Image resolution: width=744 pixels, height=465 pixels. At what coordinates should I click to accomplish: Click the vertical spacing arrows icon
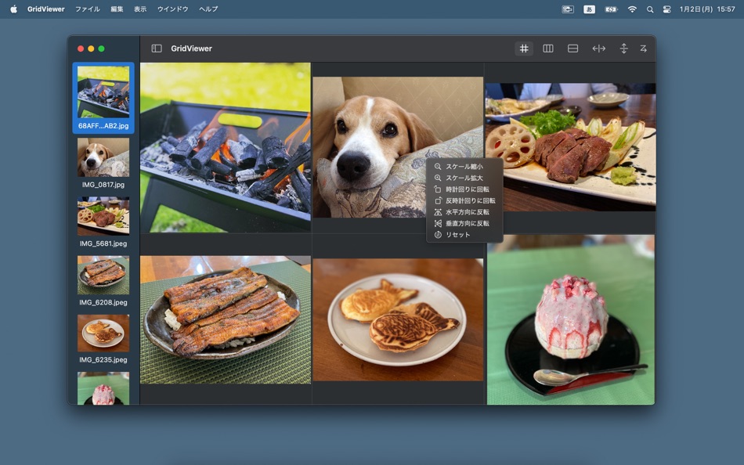[623, 49]
